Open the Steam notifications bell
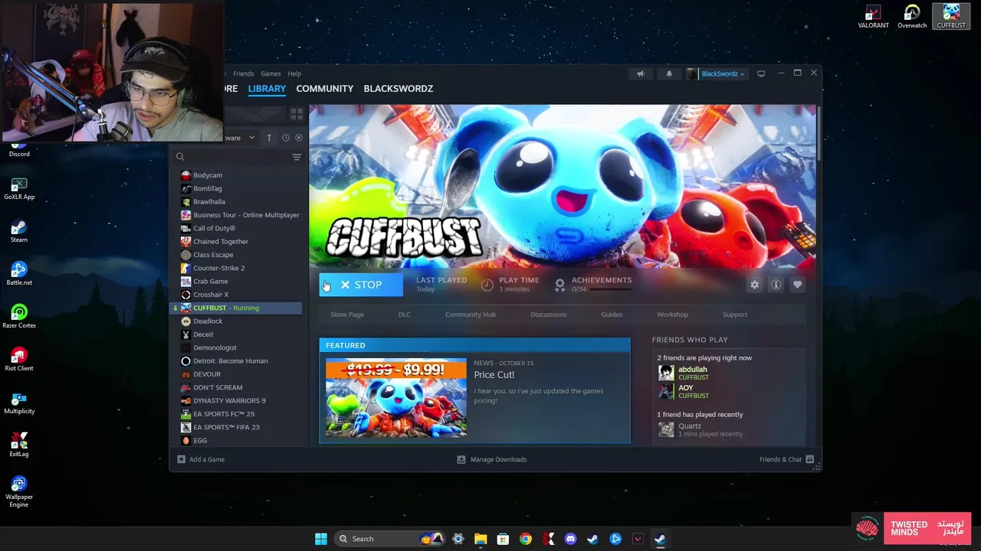 (669, 74)
